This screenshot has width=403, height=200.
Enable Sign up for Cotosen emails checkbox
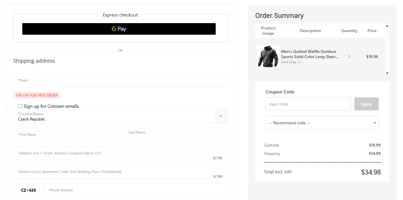point(20,106)
